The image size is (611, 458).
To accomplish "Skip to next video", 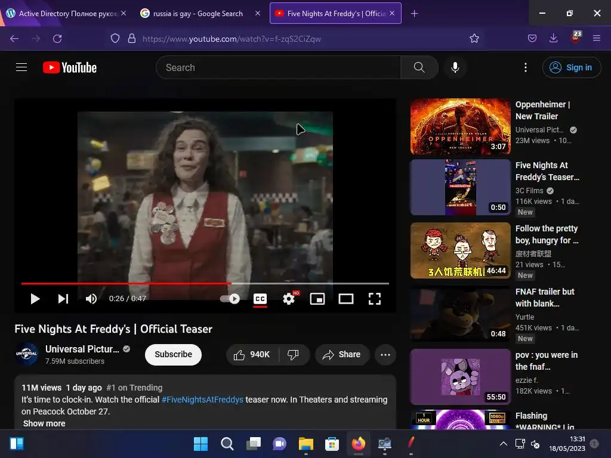I will 63,299.
